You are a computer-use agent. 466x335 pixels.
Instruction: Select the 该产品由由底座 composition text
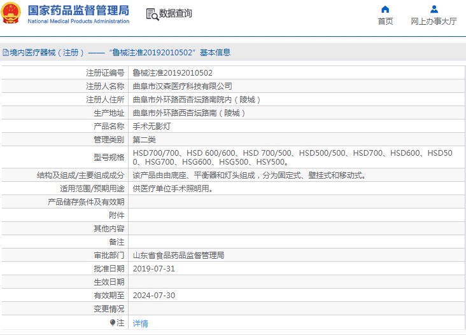(x=249, y=175)
